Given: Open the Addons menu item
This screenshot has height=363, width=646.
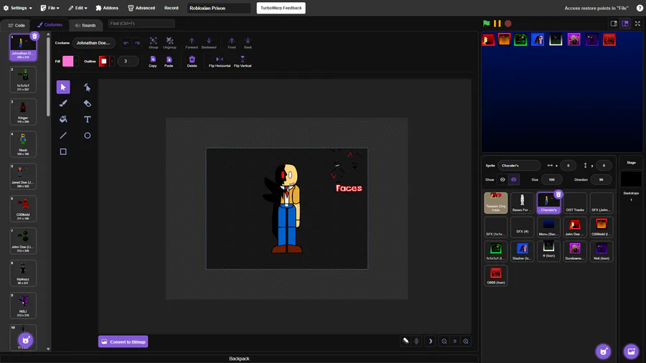Looking at the screenshot, I should pyautogui.click(x=107, y=8).
